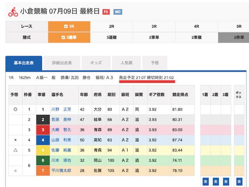249x187 pixels.
Task: Select the checked 1R race option
Action: click(x=69, y=26)
